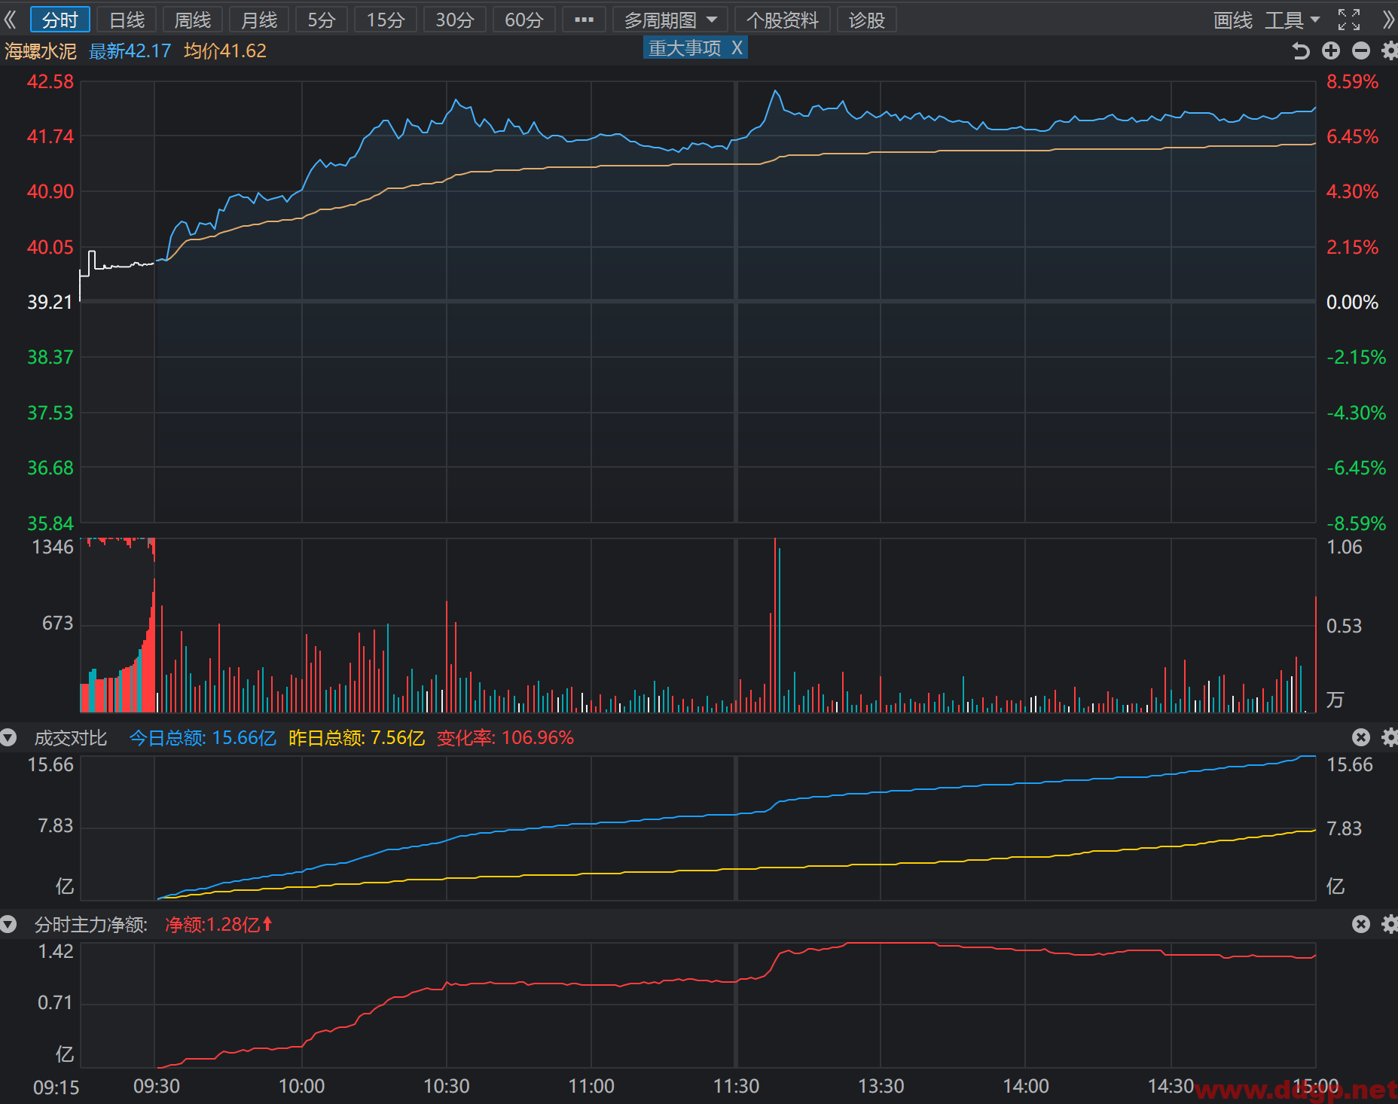Open the 个股资料 page
This screenshot has height=1104, width=1398.
tap(783, 20)
